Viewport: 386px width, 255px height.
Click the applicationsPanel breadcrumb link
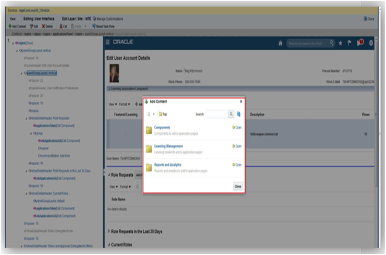63,34
